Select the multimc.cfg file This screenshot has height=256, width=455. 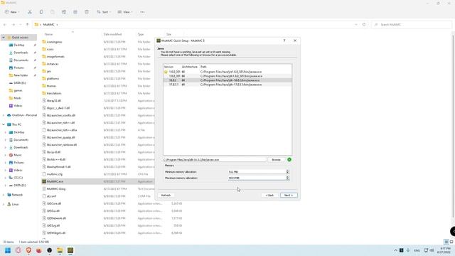[55, 174]
